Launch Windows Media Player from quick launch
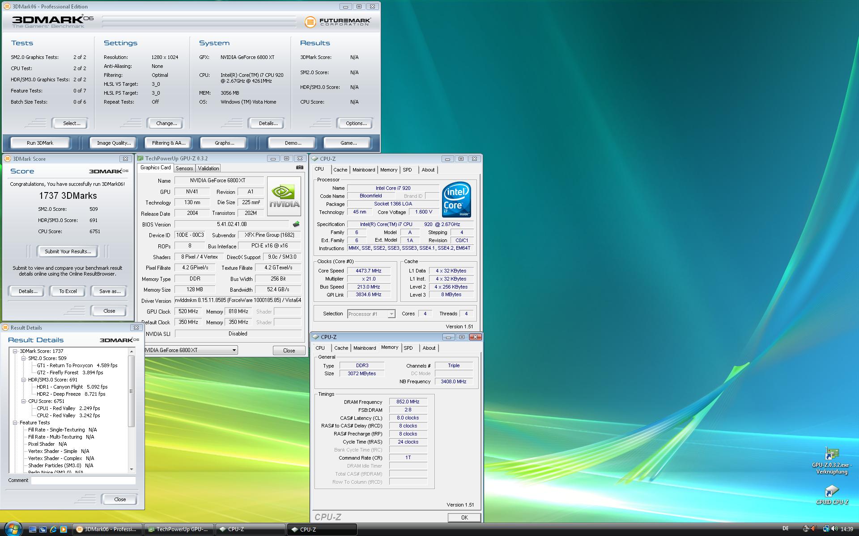This screenshot has width=859, height=536. [64, 529]
